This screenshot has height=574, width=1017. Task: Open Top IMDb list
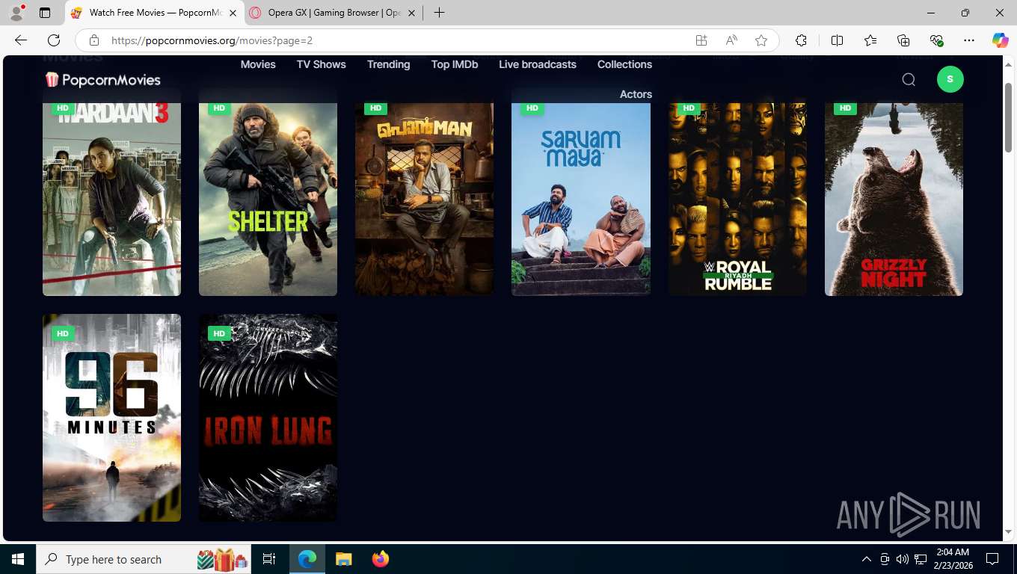point(455,64)
